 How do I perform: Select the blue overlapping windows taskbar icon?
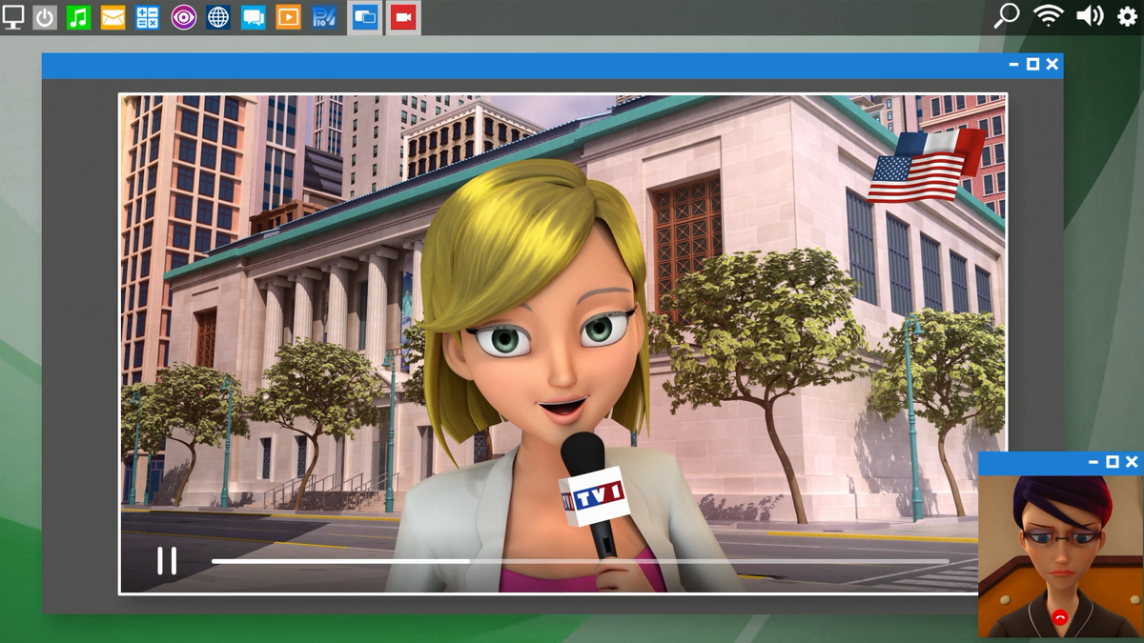(x=365, y=17)
